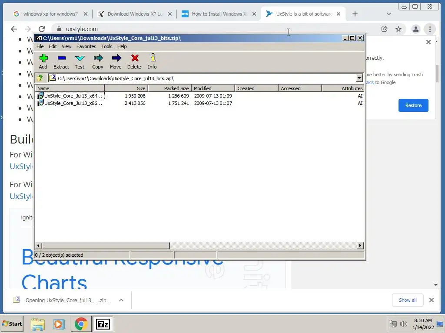Image resolution: width=445 pixels, height=333 pixels.
Task: Click the taskbar clock showing 8:30 AM
Action: (423, 324)
